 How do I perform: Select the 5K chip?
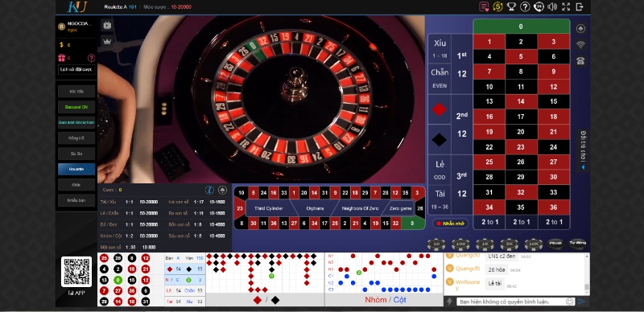point(510,244)
